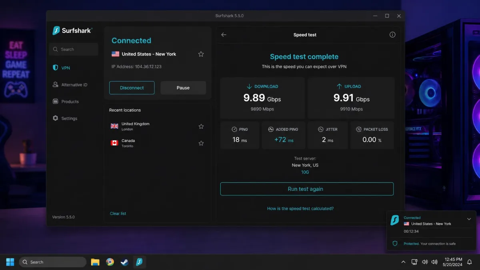Screen dimensions: 480x270
Task: Click the ping gauge icon
Action: click(x=234, y=130)
